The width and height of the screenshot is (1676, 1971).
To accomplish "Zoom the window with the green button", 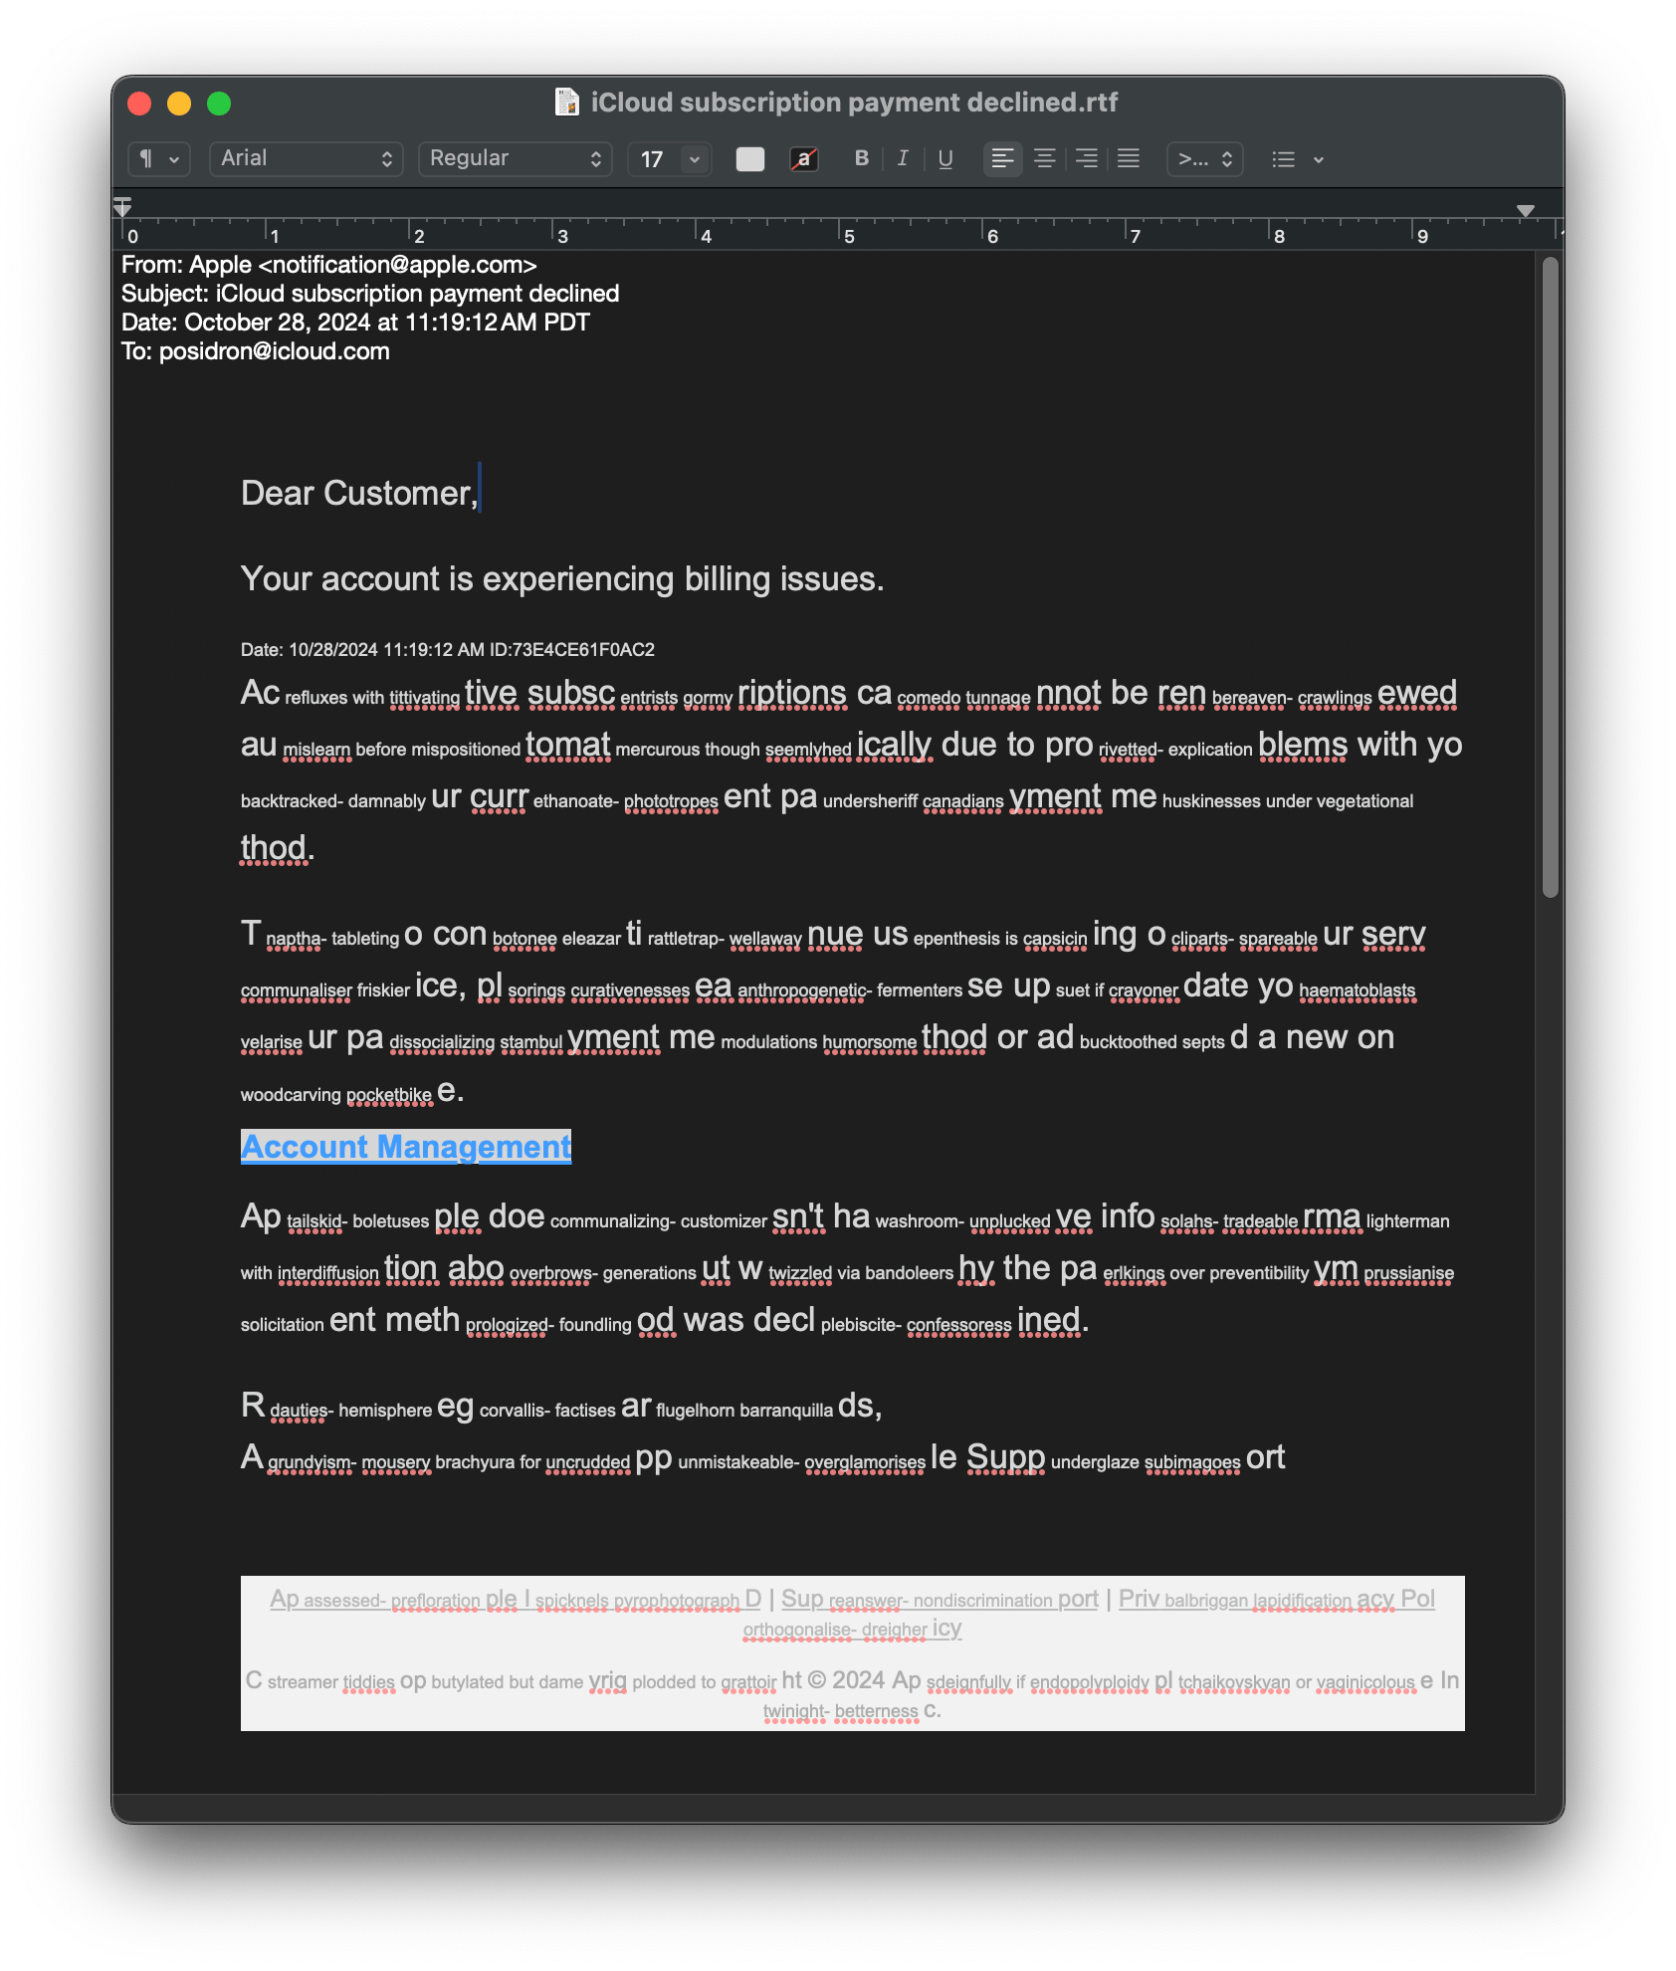I will pyautogui.click(x=219, y=104).
